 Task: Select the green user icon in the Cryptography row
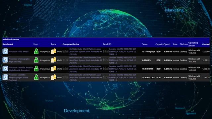tap(36, 60)
